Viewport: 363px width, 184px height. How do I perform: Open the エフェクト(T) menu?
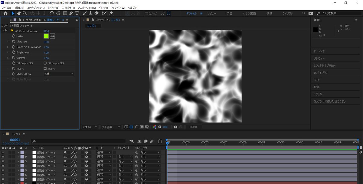click(68, 8)
